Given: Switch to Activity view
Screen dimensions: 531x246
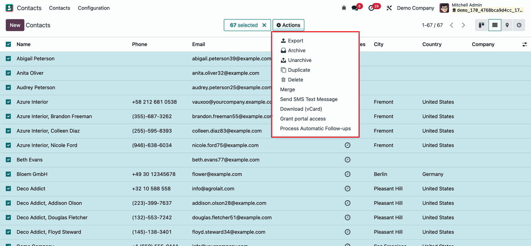Looking at the screenshot, I should (519, 25).
